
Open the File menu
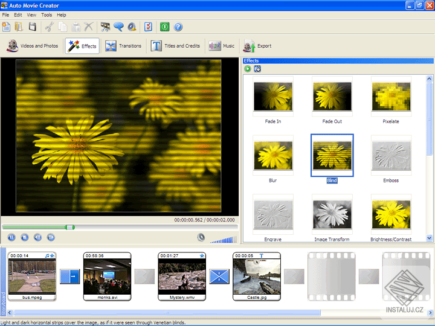(5, 15)
